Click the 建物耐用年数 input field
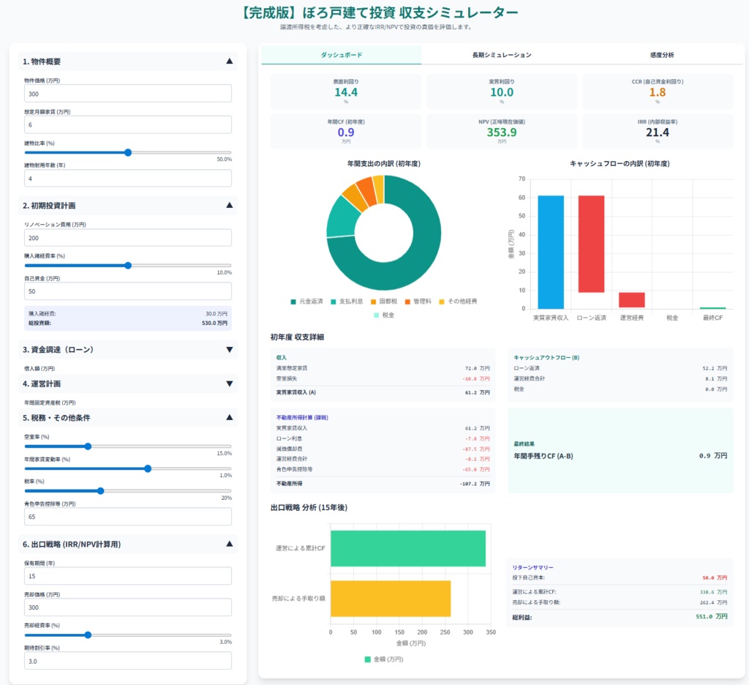Image resolution: width=749 pixels, height=685 pixels. tap(128, 179)
